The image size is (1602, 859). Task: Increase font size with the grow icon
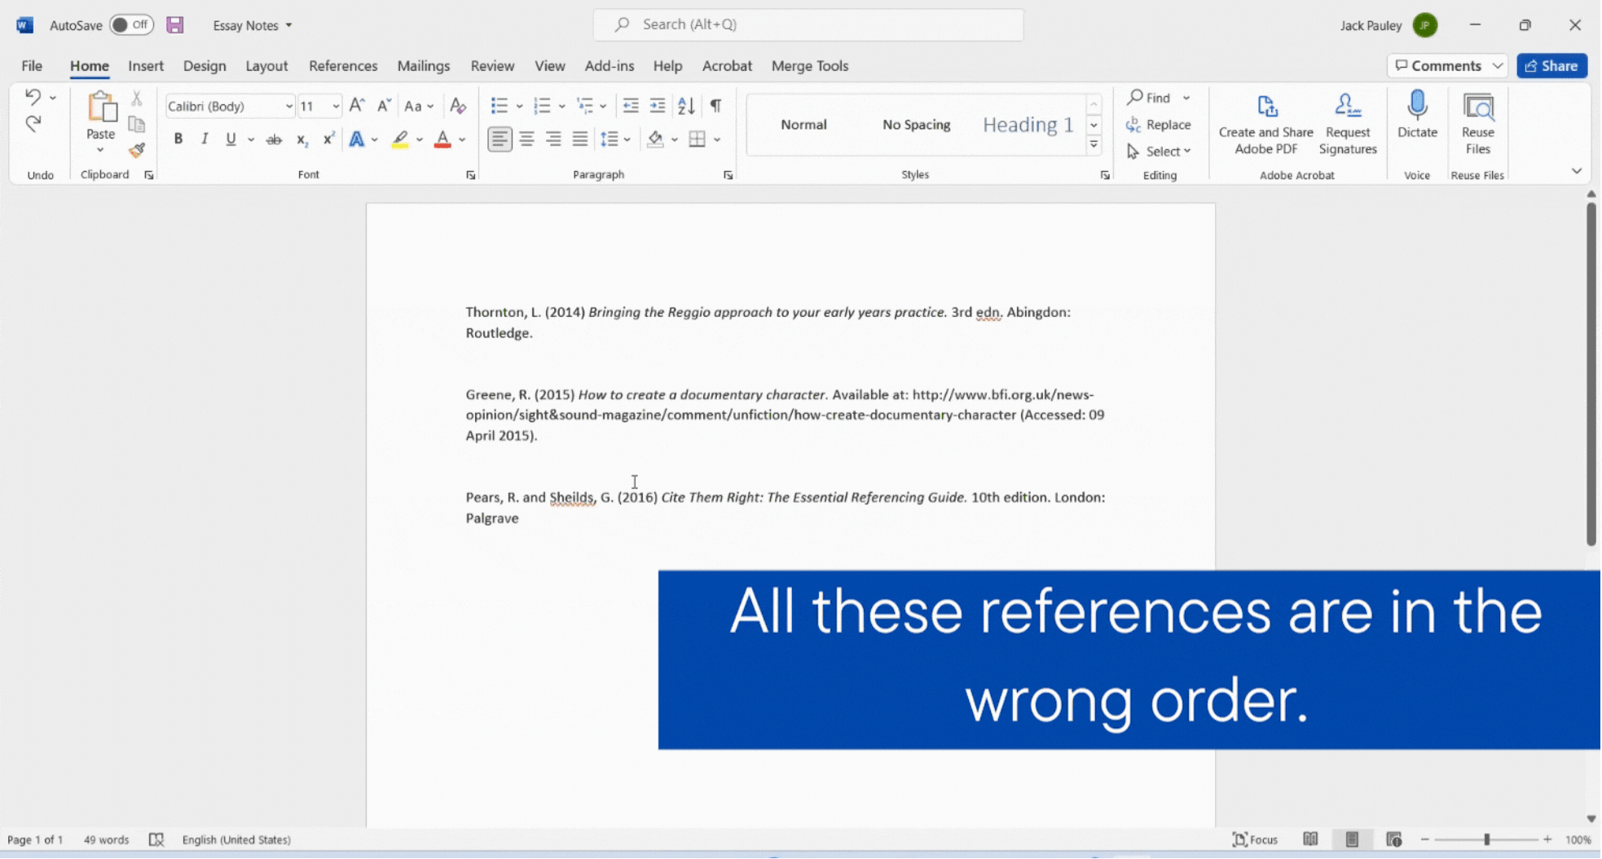pyautogui.click(x=357, y=106)
